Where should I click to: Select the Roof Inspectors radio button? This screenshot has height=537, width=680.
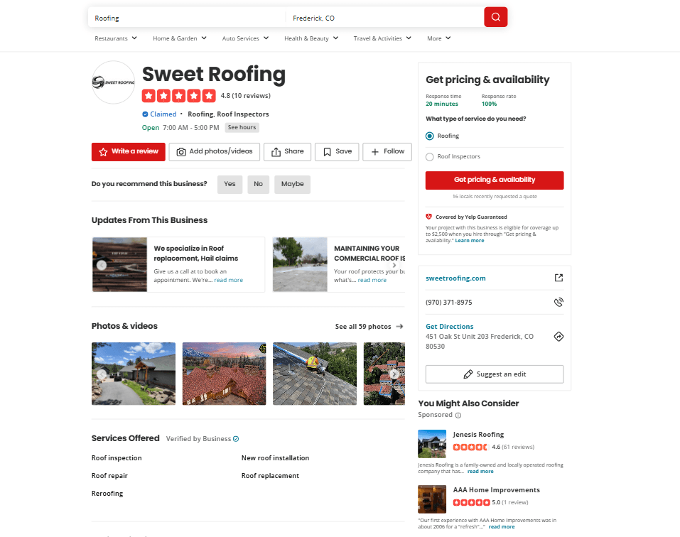tap(429, 156)
